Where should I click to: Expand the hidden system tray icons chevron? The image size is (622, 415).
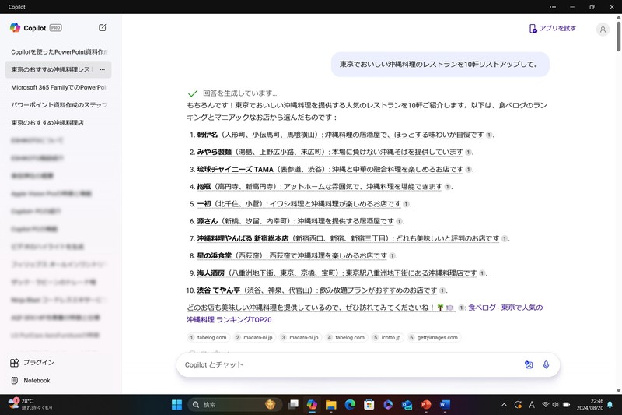504,405
